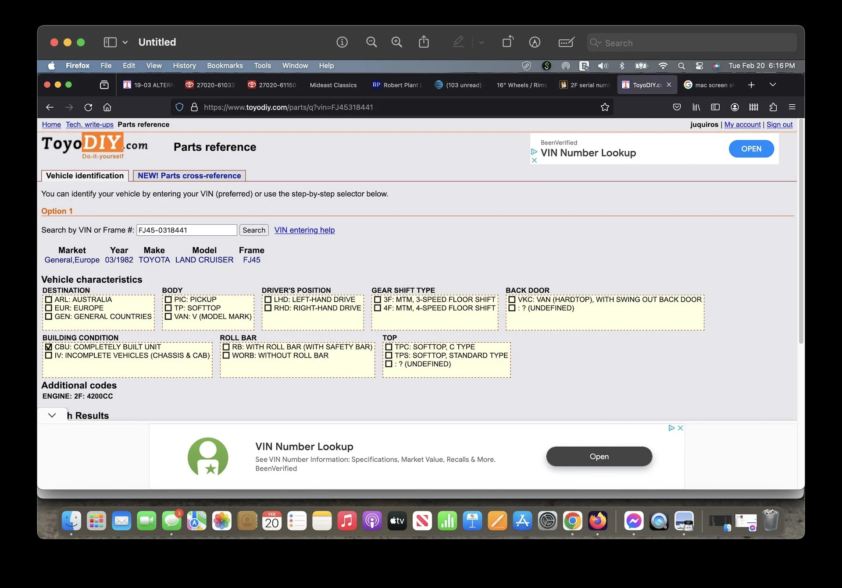Switch to NEW! Parts cross-reference tab
The height and width of the screenshot is (588, 842).
click(189, 176)
